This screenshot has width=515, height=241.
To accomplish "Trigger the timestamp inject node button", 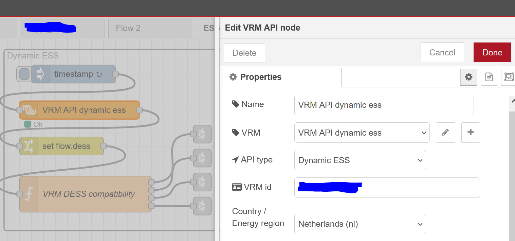I will (x=24, y=74).
